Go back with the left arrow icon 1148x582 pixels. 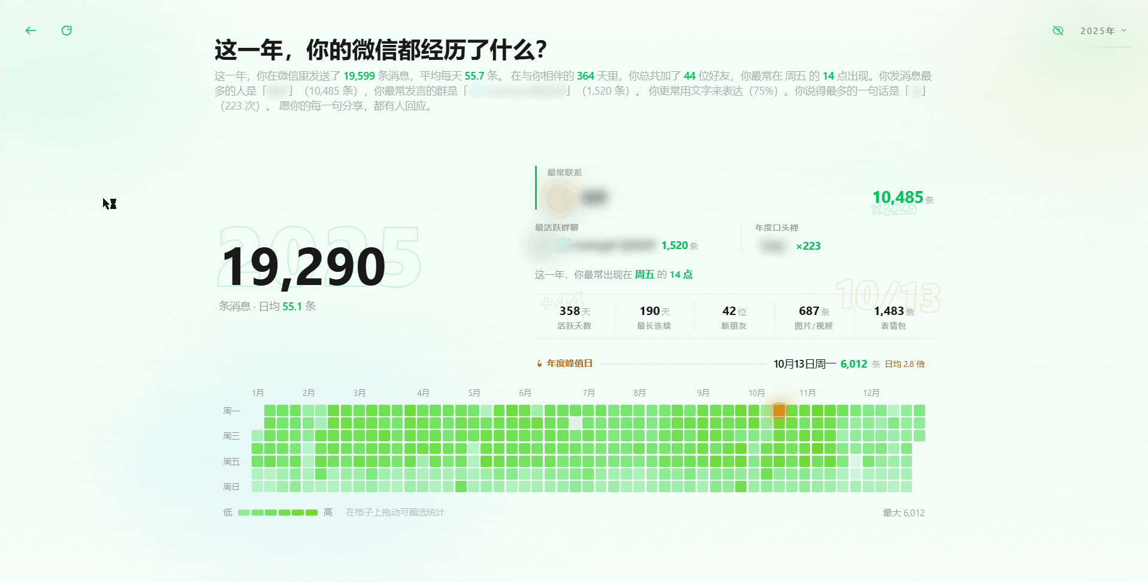point(31,31)
